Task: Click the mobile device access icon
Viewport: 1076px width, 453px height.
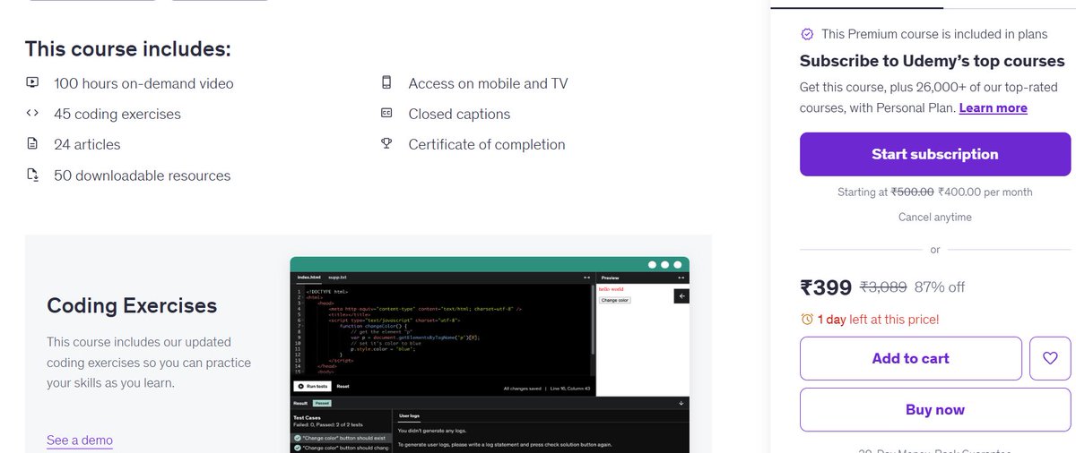Action: [386, 83]
